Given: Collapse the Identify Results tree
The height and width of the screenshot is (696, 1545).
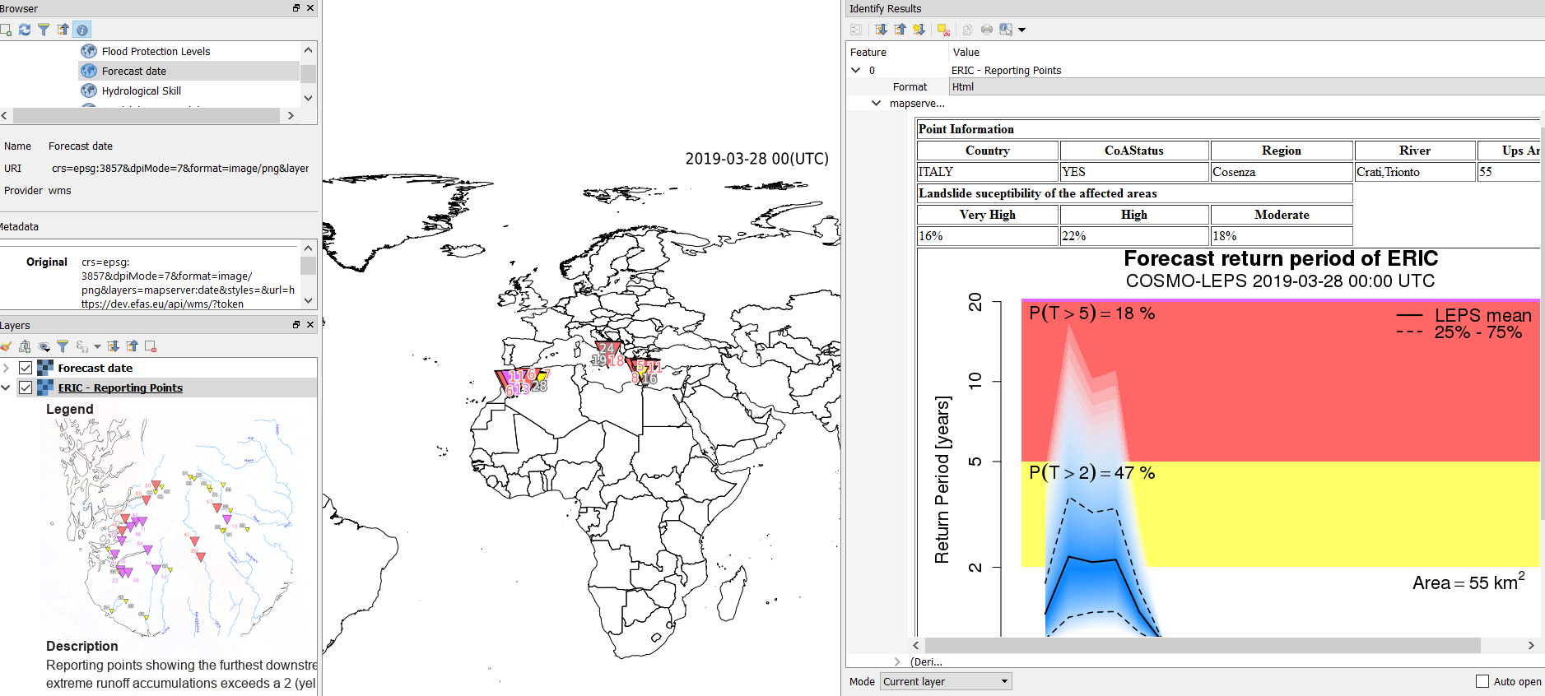Looking at the screenshot, I should click(900, 30).
